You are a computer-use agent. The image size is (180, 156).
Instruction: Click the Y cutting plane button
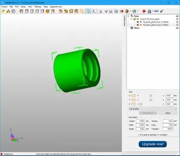(133, 100)
